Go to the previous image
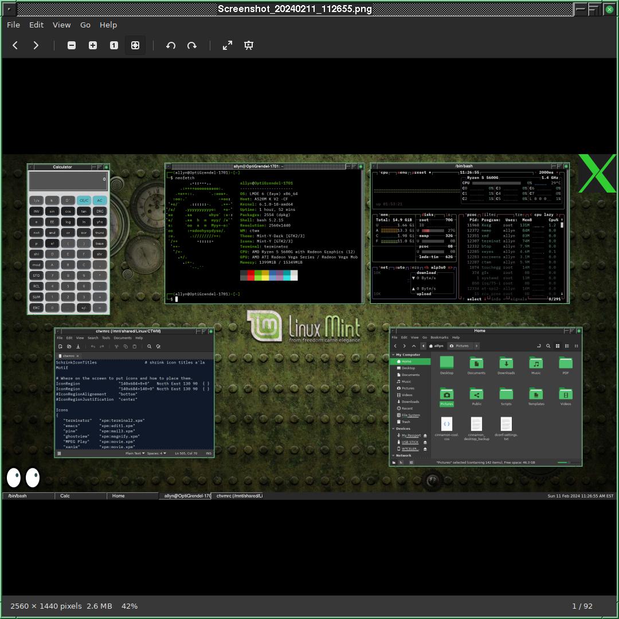 pyautogui.click(x=15, y=45)
